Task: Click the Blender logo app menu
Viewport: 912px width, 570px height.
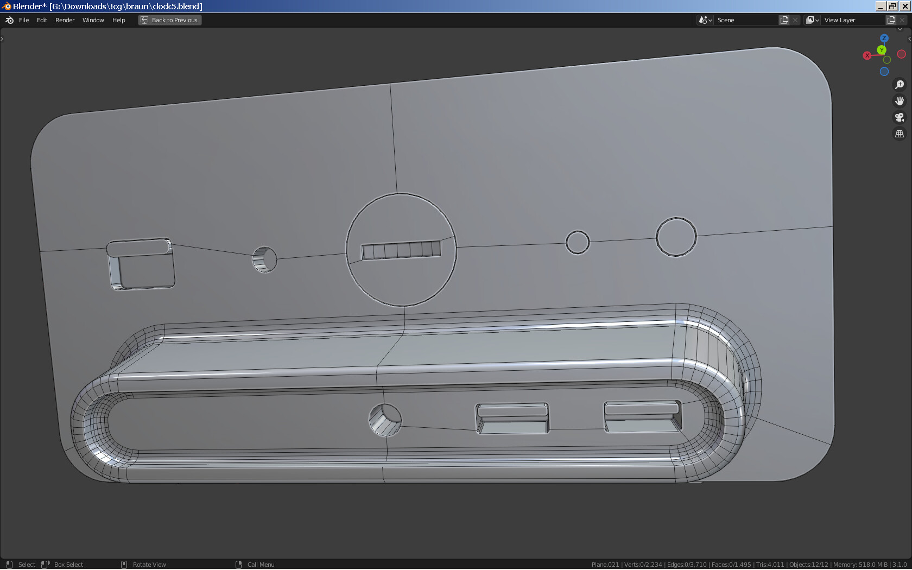Action: pyautogui.click(x=9, y=20)
